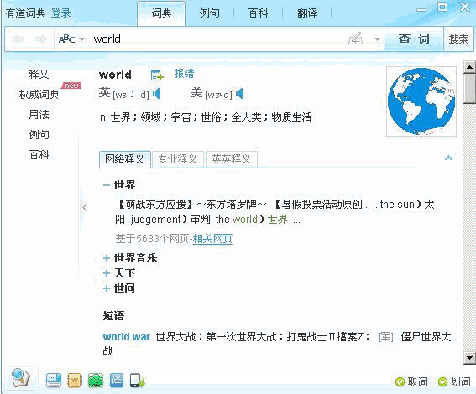Focus the search field containing world
This screenshot has width=476, height=394.
pyautogui.click(x=218, y=39)
